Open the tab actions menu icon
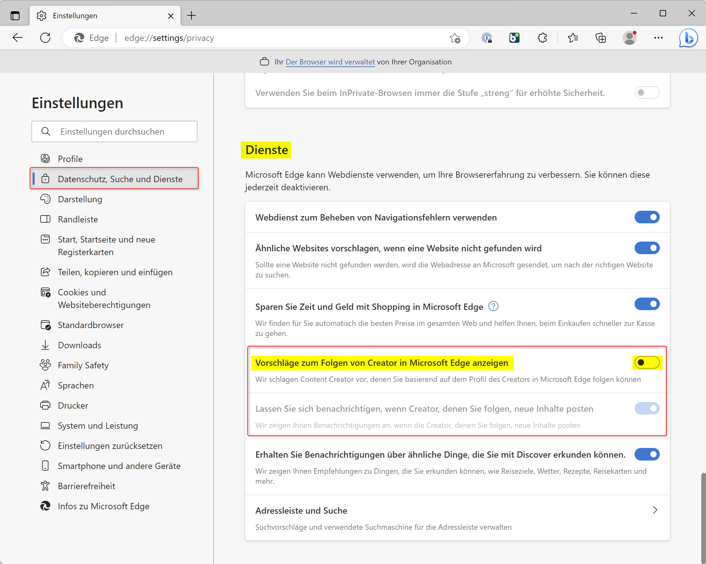 click(15, 15)
